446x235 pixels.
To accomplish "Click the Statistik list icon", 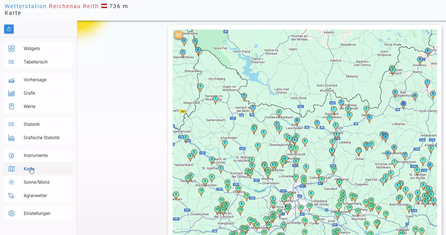I will pyautogui.click(x=11, y=124).
